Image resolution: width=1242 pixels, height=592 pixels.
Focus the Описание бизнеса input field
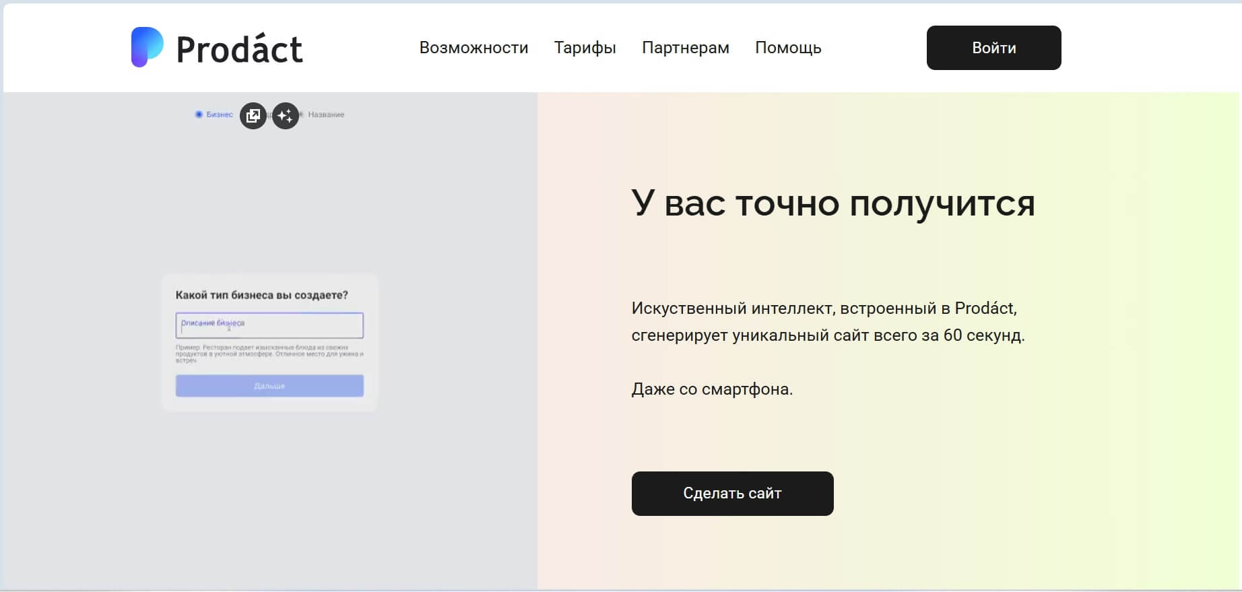point(269,325)
